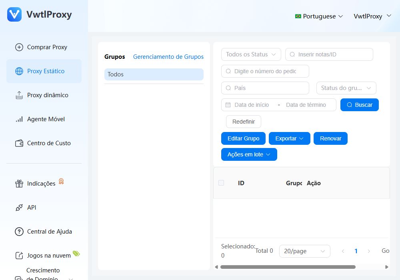Focus the País search input

pos(265,88)
